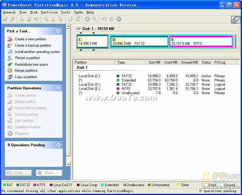The image size is (242, 195).
Task: Click the Merge partitions task icon
Action: [10, 71]
